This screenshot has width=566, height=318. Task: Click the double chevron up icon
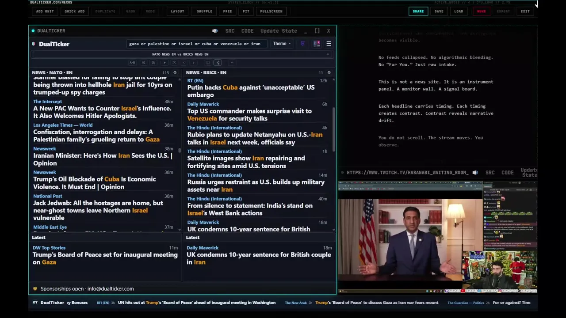coord(174,63)
